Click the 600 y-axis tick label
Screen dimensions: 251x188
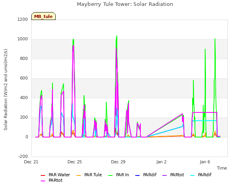point(24,78)
